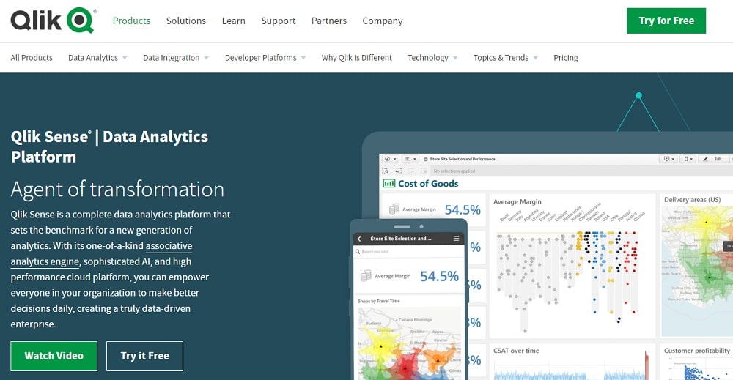Click the 'Qlik Sense | Data Analytics Platform' heading
The width and height of the screenshot is (733, 380).
[x=109, y=146]
